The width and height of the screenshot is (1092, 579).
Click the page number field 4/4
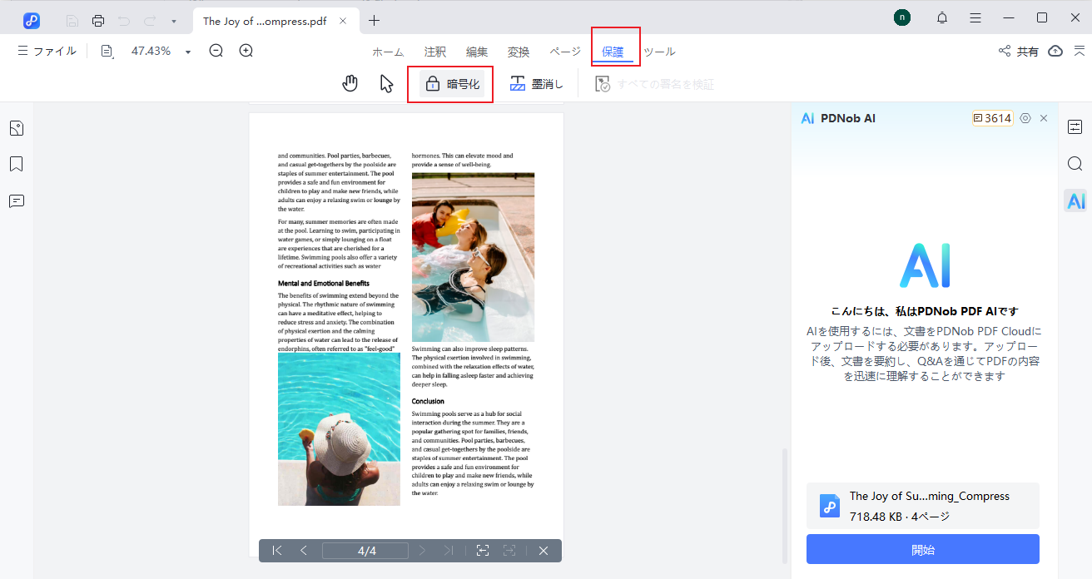(x=365, y=551)
